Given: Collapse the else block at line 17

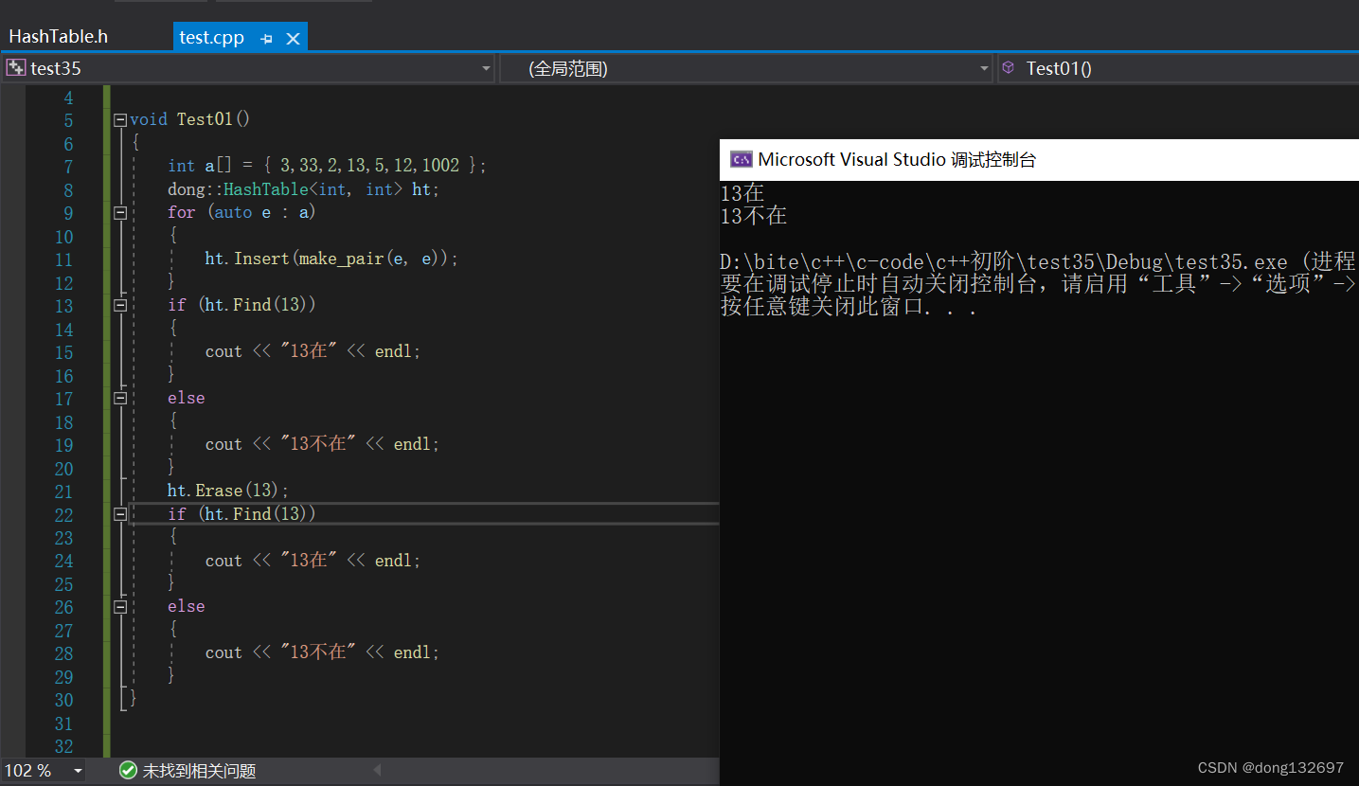Looking at the screenshot, I should point(120,399).
